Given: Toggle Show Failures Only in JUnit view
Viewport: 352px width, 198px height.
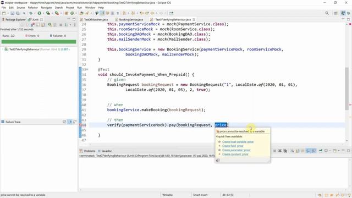Looking at the screenshot, I should point(32,25).
